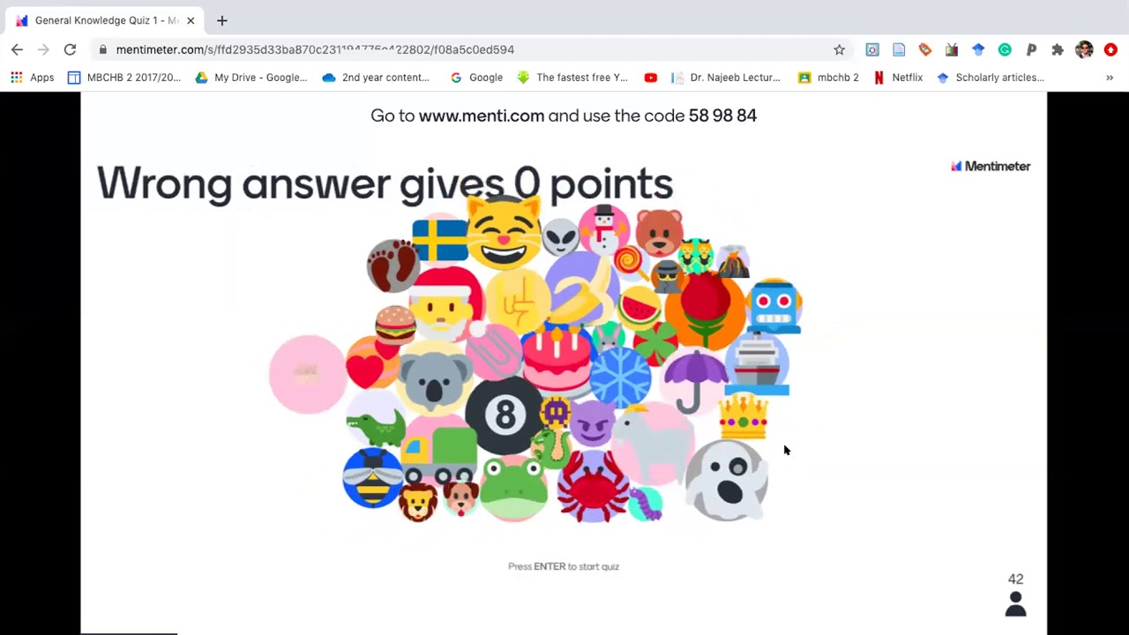
Task: Open a new tab with the plus button
Action: click(221, 20)
